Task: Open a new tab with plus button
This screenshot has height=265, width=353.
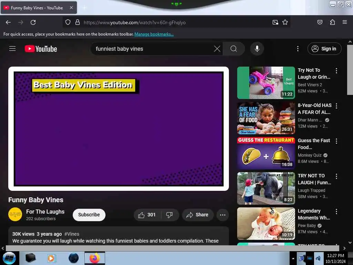Action: tap(84, 8)
